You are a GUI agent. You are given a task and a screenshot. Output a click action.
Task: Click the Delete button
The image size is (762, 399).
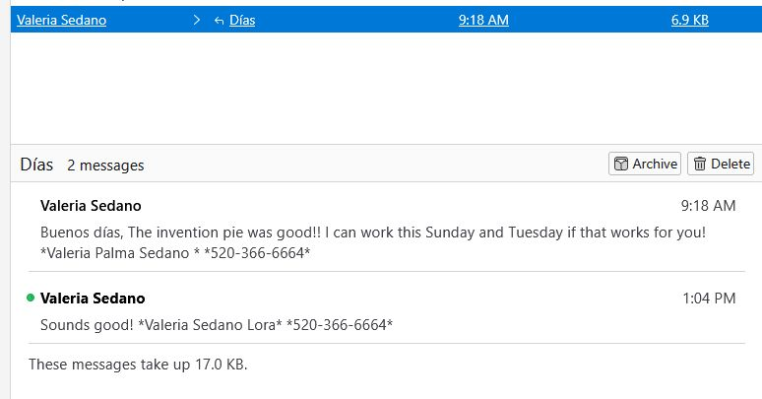pyautogui.click(x=721, y=165)
